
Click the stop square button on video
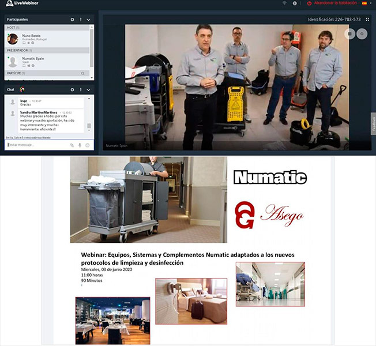[350, 34]
